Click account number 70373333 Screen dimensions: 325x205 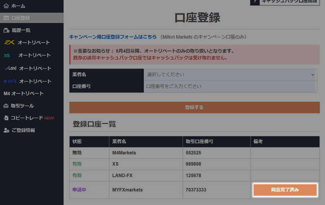[x=196, y=190]
